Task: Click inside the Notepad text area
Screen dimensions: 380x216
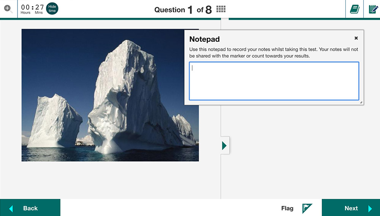Action: click(274, 81)
